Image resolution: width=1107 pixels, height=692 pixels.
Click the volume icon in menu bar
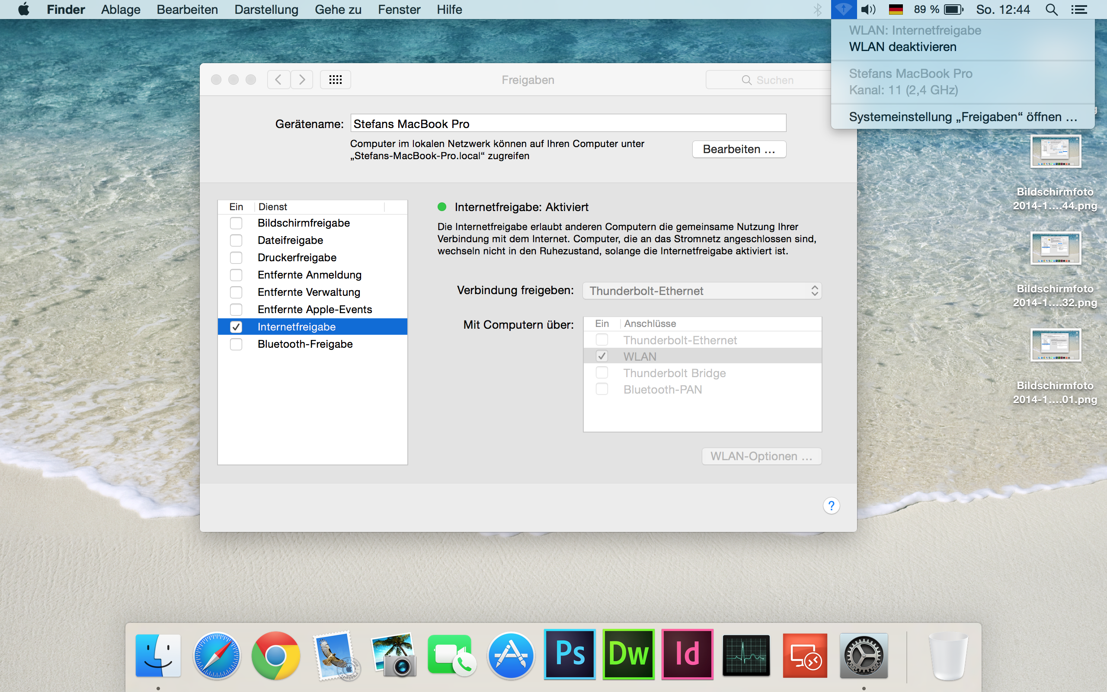[868, 9]
